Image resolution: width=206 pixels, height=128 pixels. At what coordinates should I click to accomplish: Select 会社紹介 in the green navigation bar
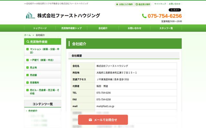tap(103, 28)
